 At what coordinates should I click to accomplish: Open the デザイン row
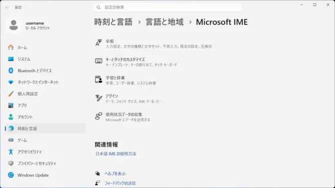pos(128,98)
